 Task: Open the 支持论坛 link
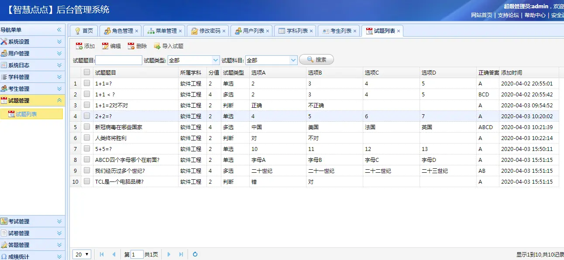[509, 15]
